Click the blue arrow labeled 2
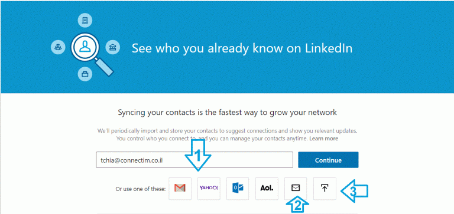 click(x=297, y=204)
